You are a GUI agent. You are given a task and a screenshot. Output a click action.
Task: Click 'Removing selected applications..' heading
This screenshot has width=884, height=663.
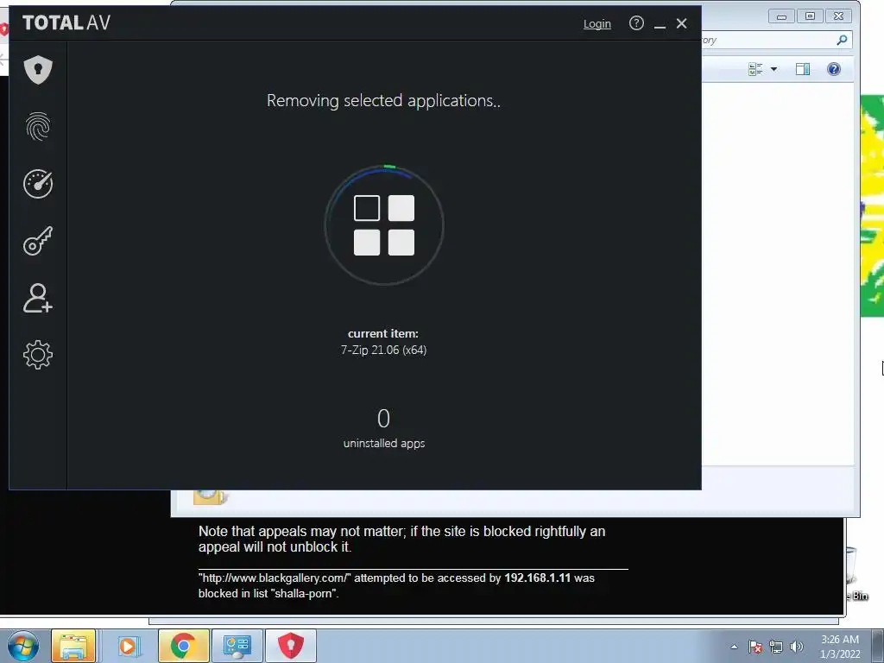[x=383, y=101]
